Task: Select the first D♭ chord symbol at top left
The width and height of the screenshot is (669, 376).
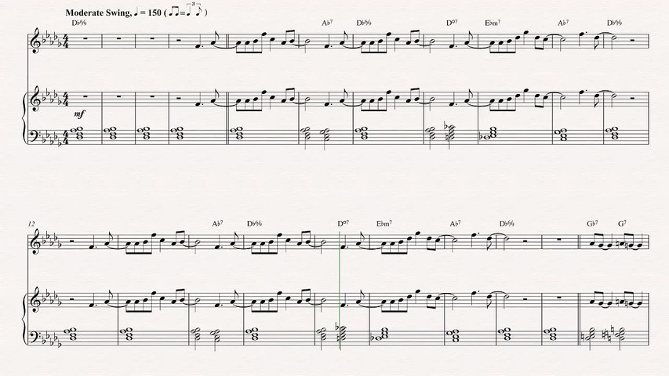Action: [x=78, y=23]
